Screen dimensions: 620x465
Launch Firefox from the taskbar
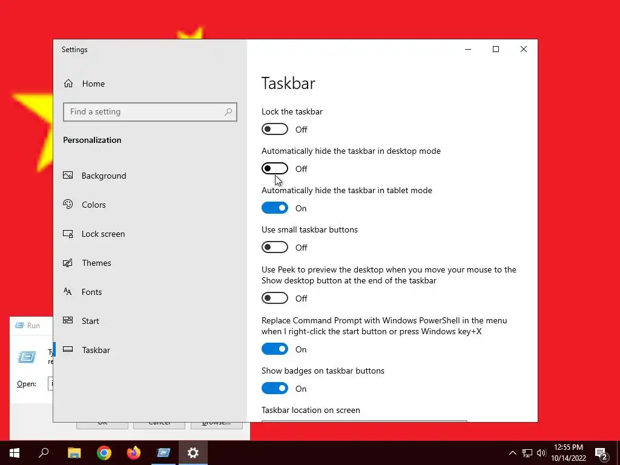coord(134,453)
